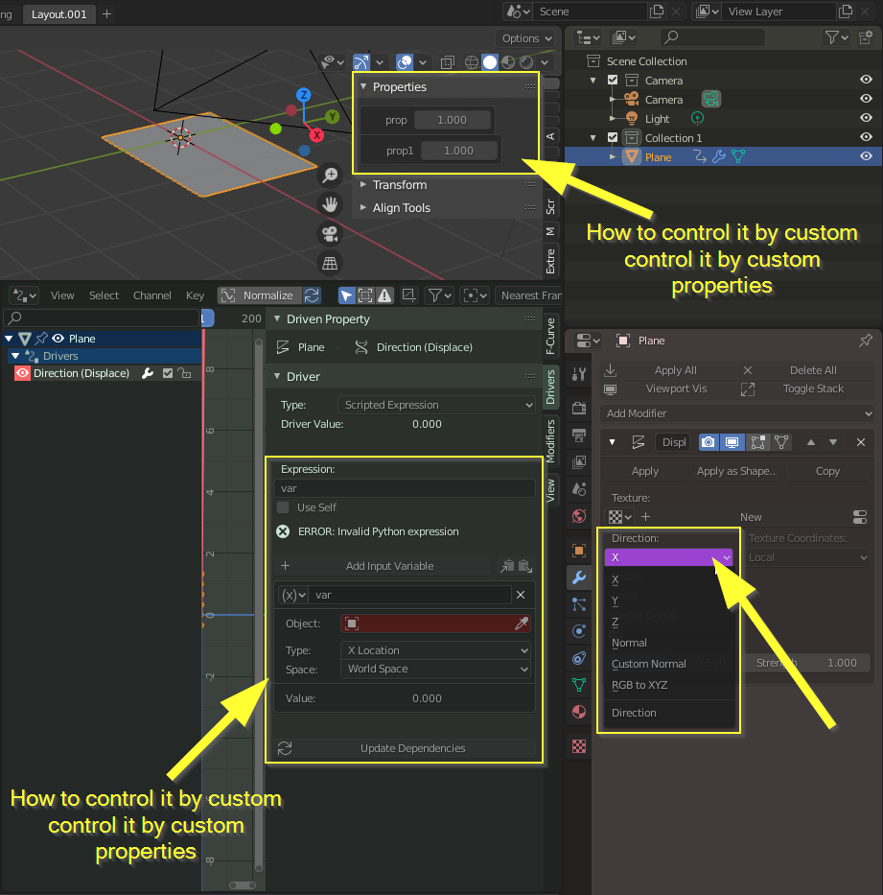Toggle camera view icon in viewport
The height and width of the screenshot is (895, 883).
(330, 233)
